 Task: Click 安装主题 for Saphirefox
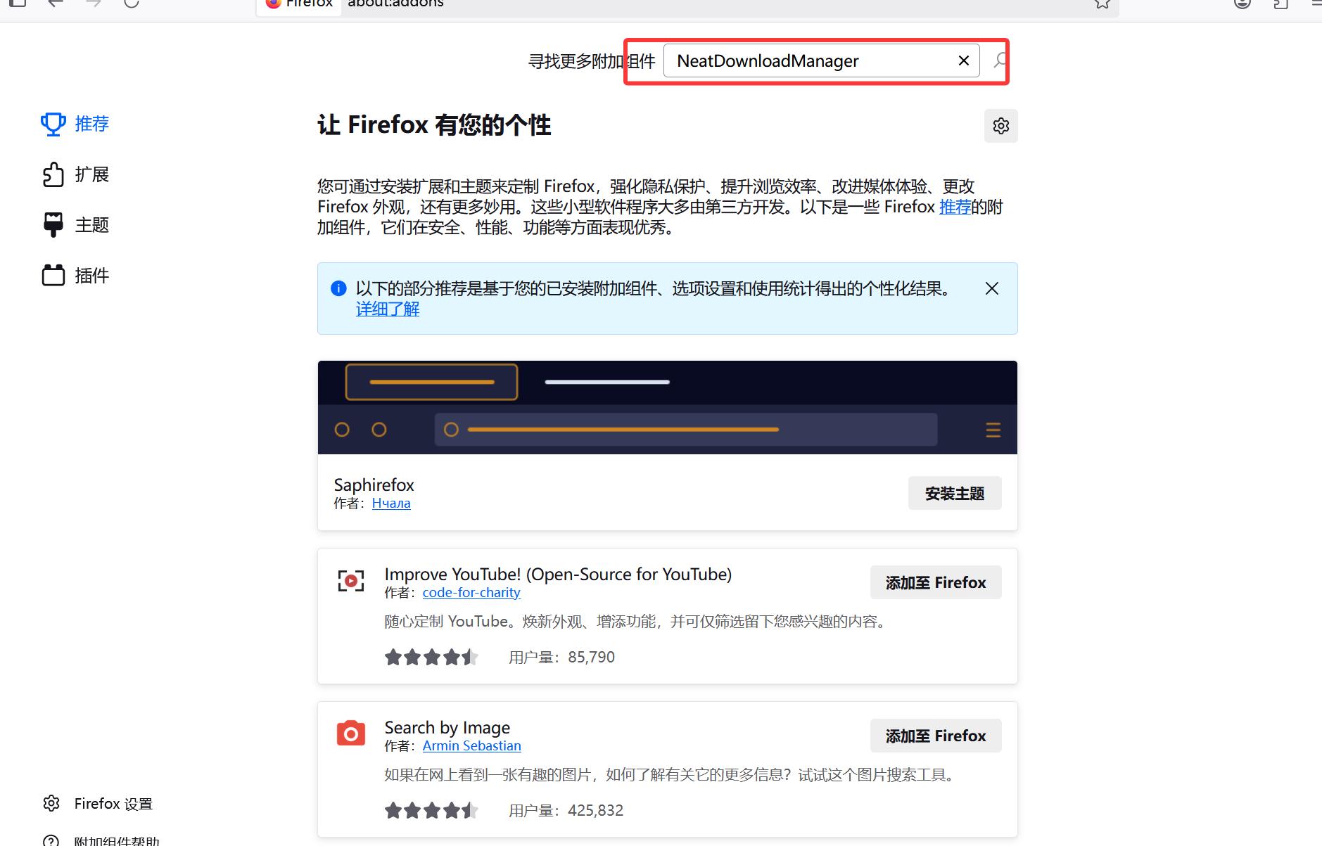(x=955, y=493)
